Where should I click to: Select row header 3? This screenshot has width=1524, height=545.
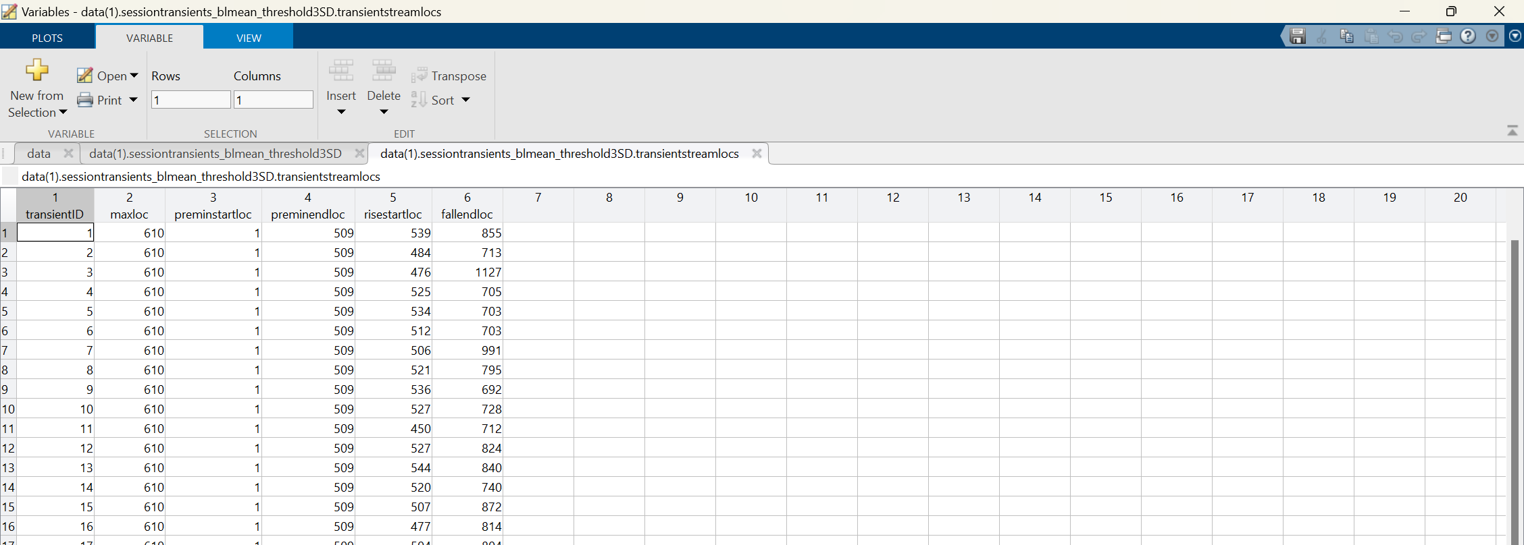point(8,272)
